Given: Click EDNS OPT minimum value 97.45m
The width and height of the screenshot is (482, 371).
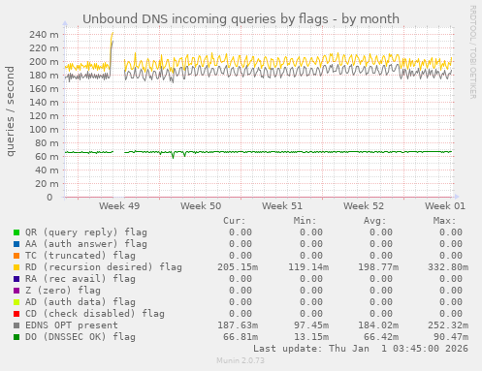Looking at the screenshot, I should click(x=311, y=325).
